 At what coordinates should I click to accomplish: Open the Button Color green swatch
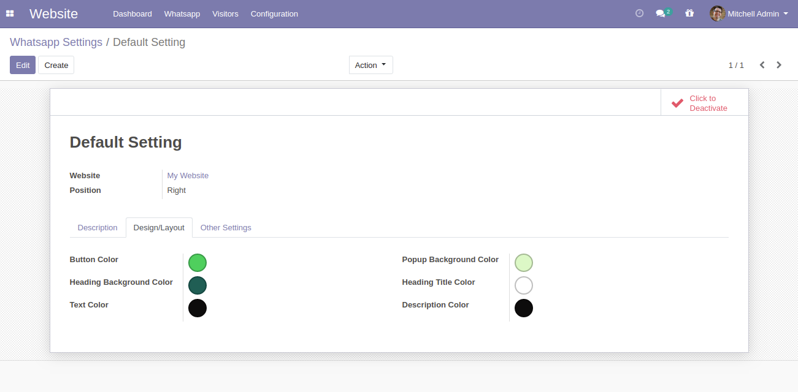tap(198, 263)
